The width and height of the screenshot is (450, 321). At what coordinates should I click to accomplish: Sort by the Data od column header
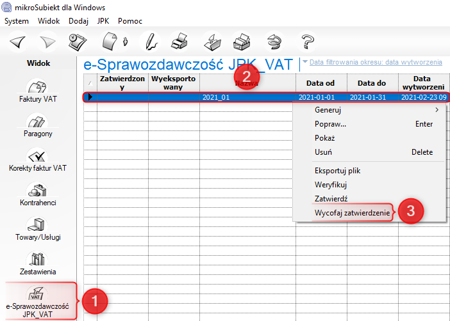(321, 83)
